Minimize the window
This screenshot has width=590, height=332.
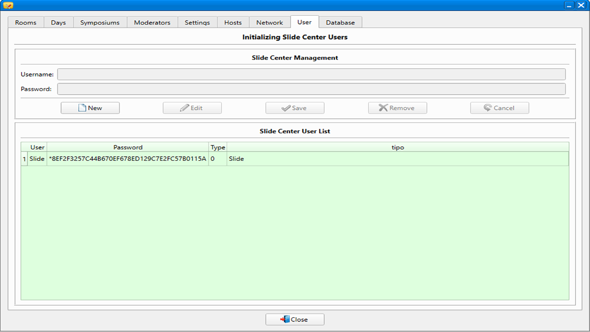pyautogui.click(x=570, y=5)
